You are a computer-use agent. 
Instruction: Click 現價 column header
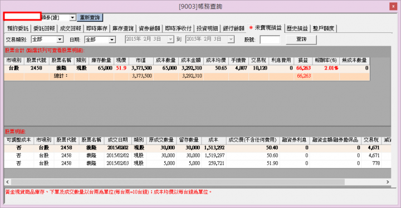click(121, 60)
